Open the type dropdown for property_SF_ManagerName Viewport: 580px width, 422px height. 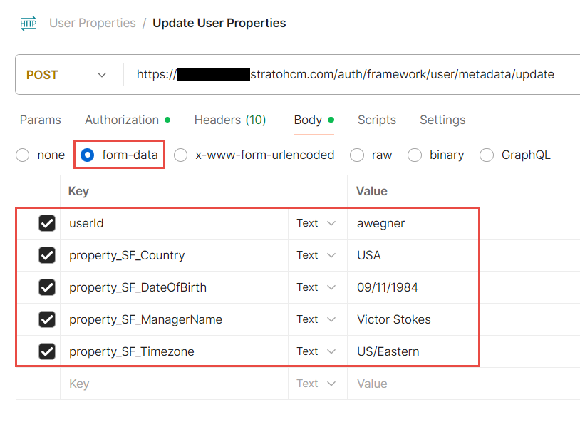click(x=316, y=319)
